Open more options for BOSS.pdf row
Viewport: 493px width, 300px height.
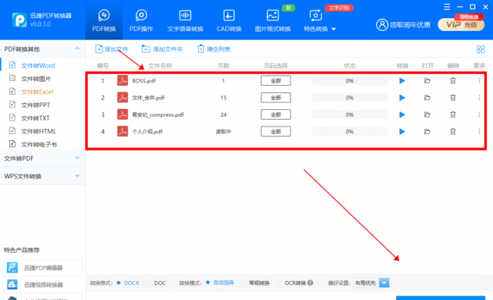(479, 81)
